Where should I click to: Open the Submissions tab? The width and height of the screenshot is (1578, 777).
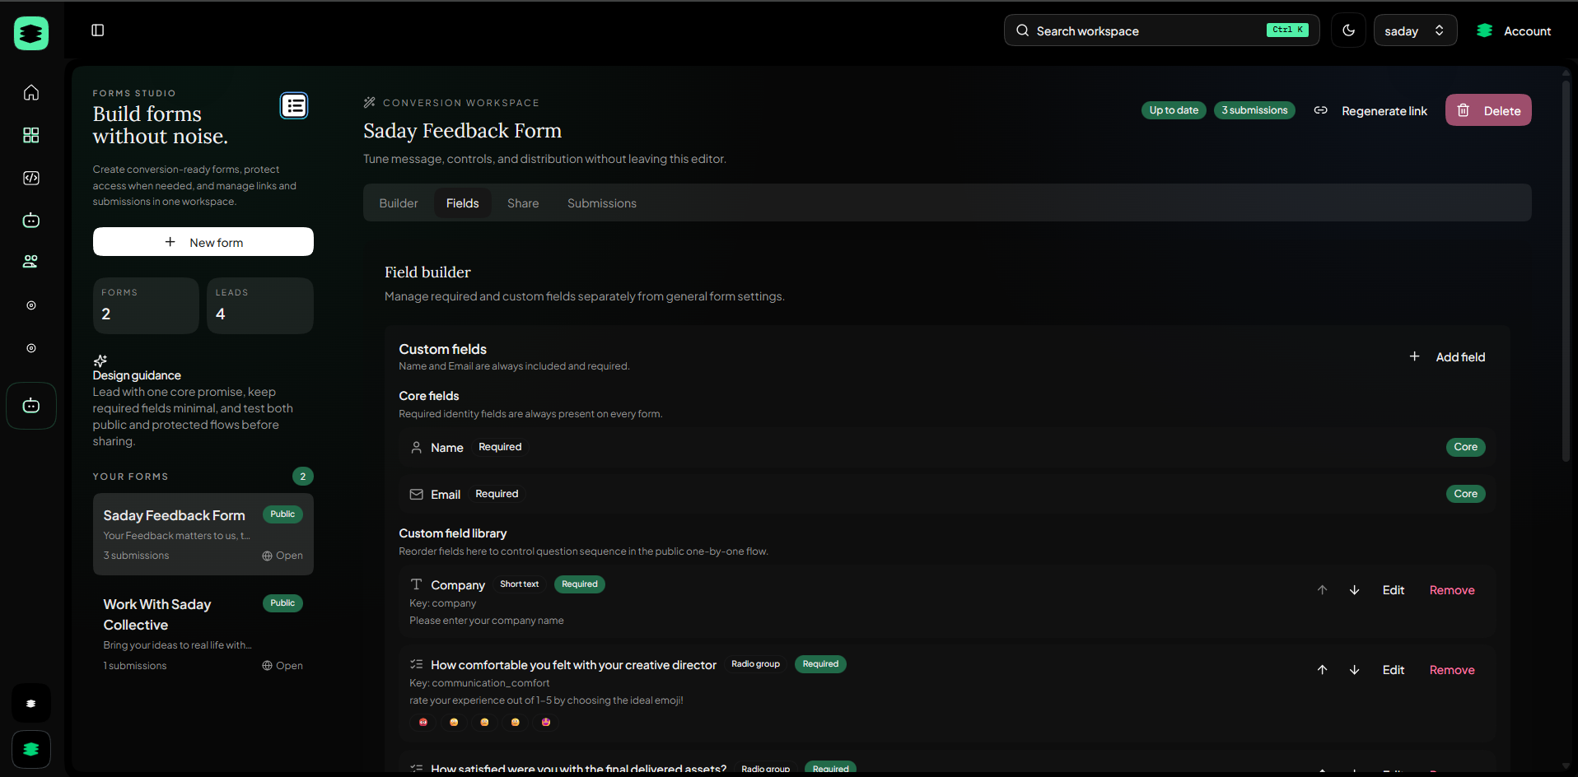point(602,203)
